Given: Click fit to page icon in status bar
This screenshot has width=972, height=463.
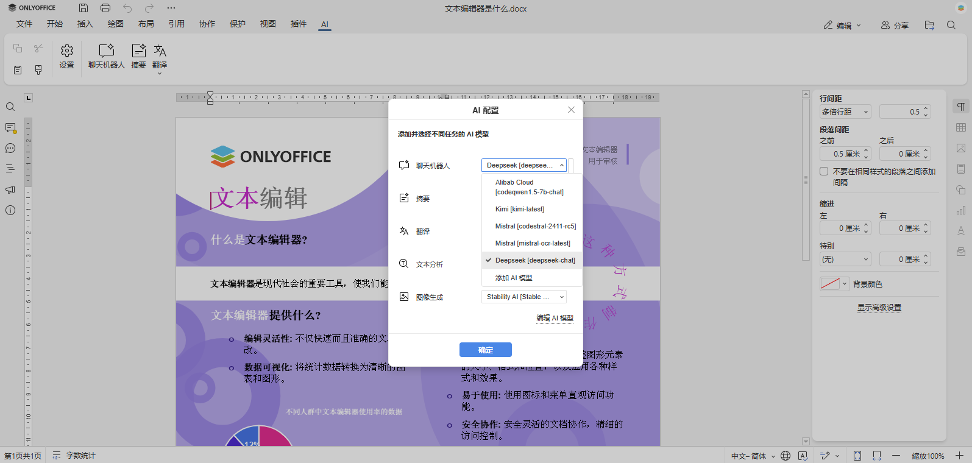Looking at the screenshot, I should 857,456.
